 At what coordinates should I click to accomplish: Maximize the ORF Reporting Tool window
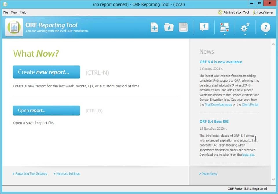point(259,3)
